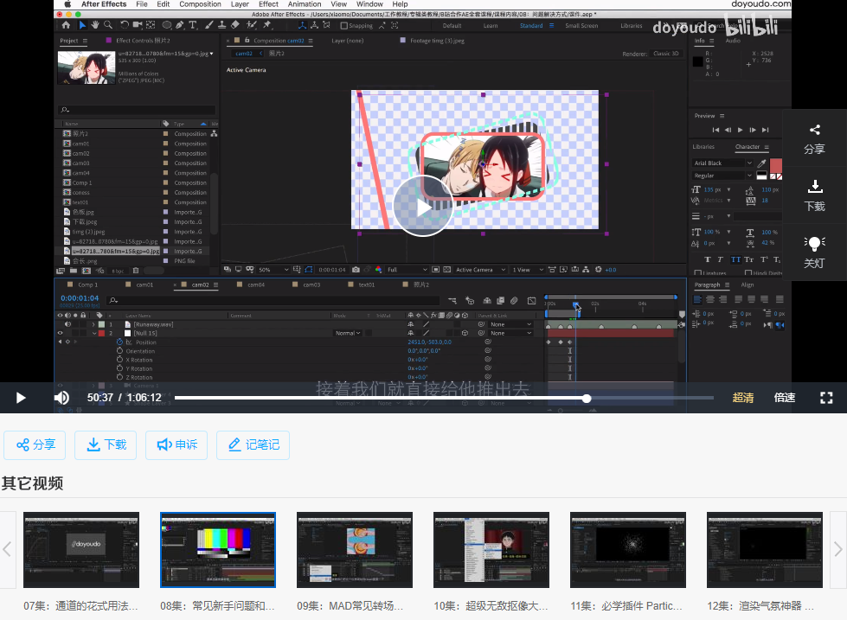The width and height of the screenshot is (847, 620).
Task: Select the Rotation tool
Action: tap(125, 25)
